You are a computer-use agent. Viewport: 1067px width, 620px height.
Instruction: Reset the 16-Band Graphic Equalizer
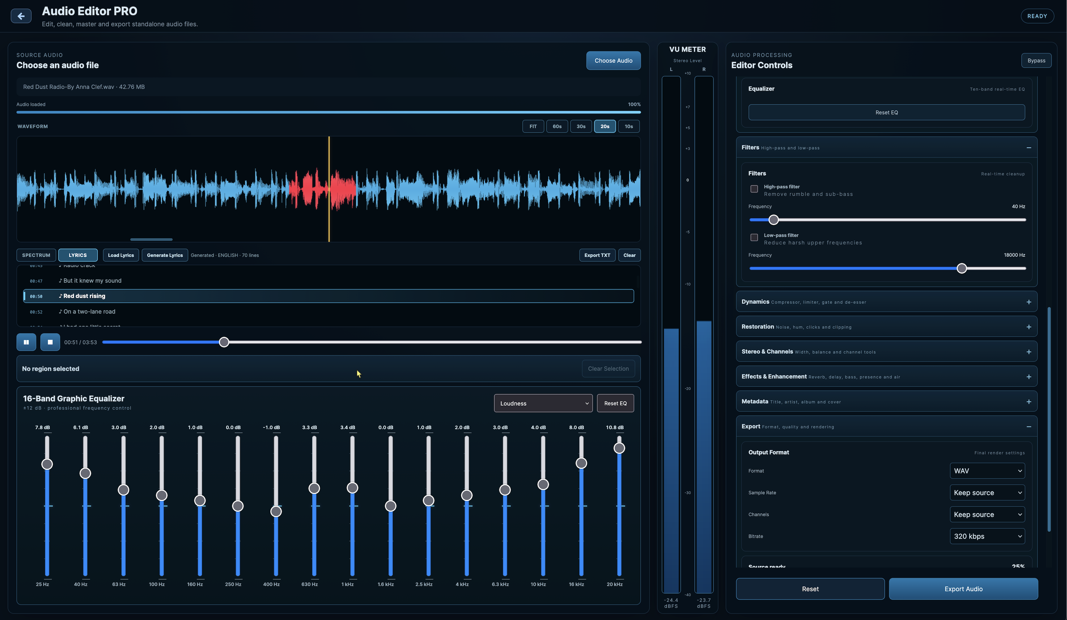click(615, 403)
